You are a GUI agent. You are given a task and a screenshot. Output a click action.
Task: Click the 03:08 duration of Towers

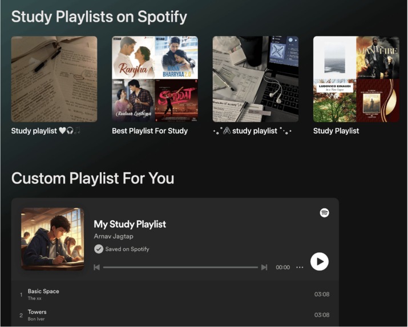(322, 315)
